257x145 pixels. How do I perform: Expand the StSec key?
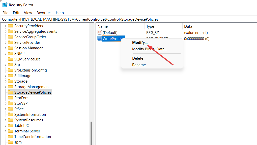pos(5,109)
